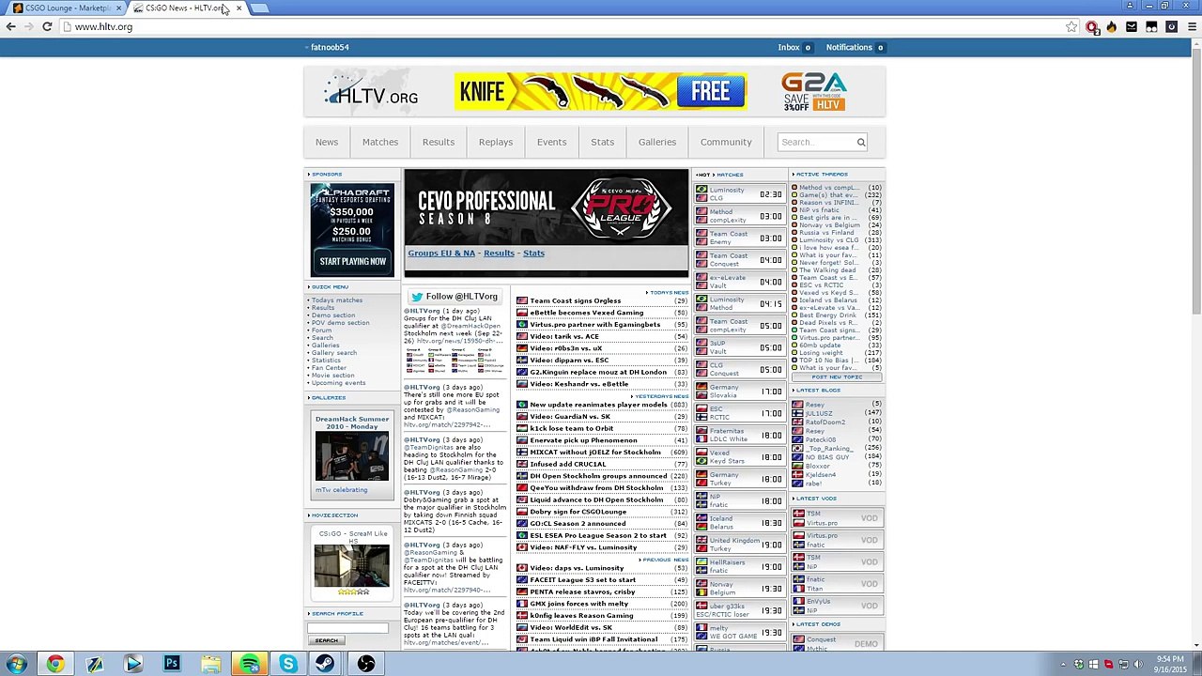Focus the HLTV search input field
The height and width of the screenshot is (676, 1202).
tap(815, 143)
